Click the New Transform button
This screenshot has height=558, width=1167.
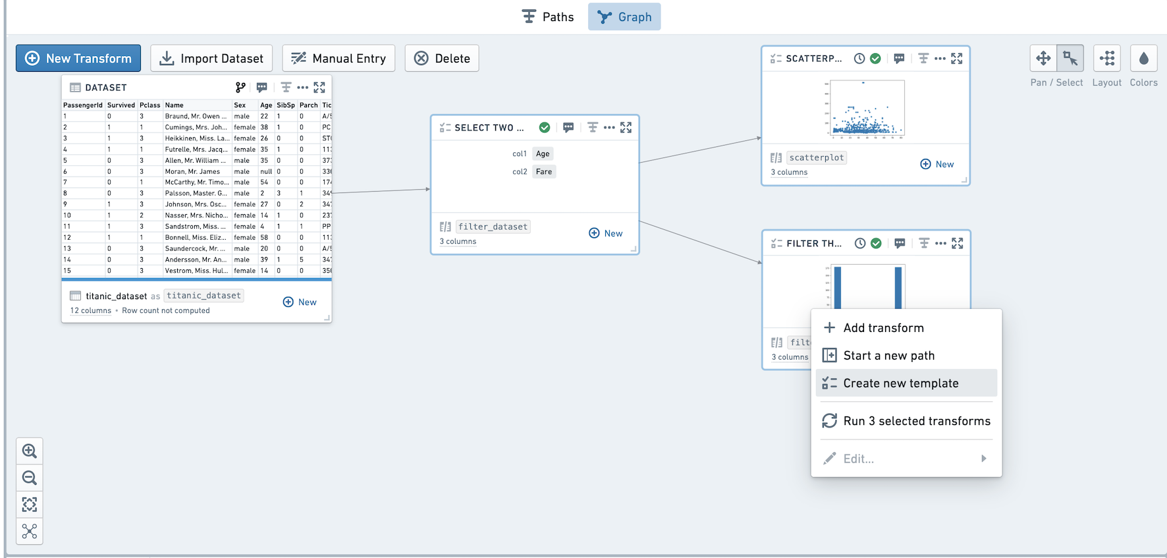(78, 58)
